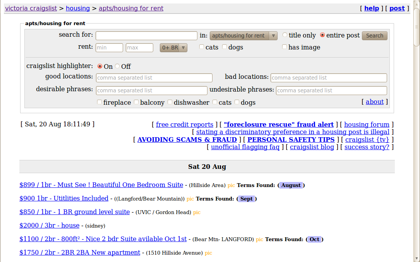This screenshot has height=262, width=420.
Task: Open 'PERSONAL SAFETY TIPS' link
Action: 291,140
